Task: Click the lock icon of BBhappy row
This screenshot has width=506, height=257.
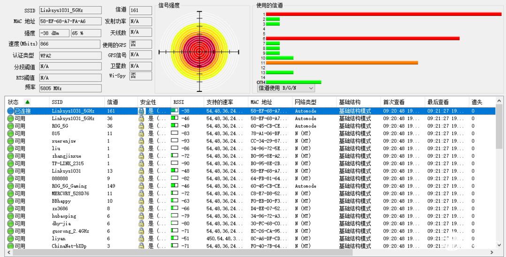Action: pyautogui.click(x=141, y=201)
